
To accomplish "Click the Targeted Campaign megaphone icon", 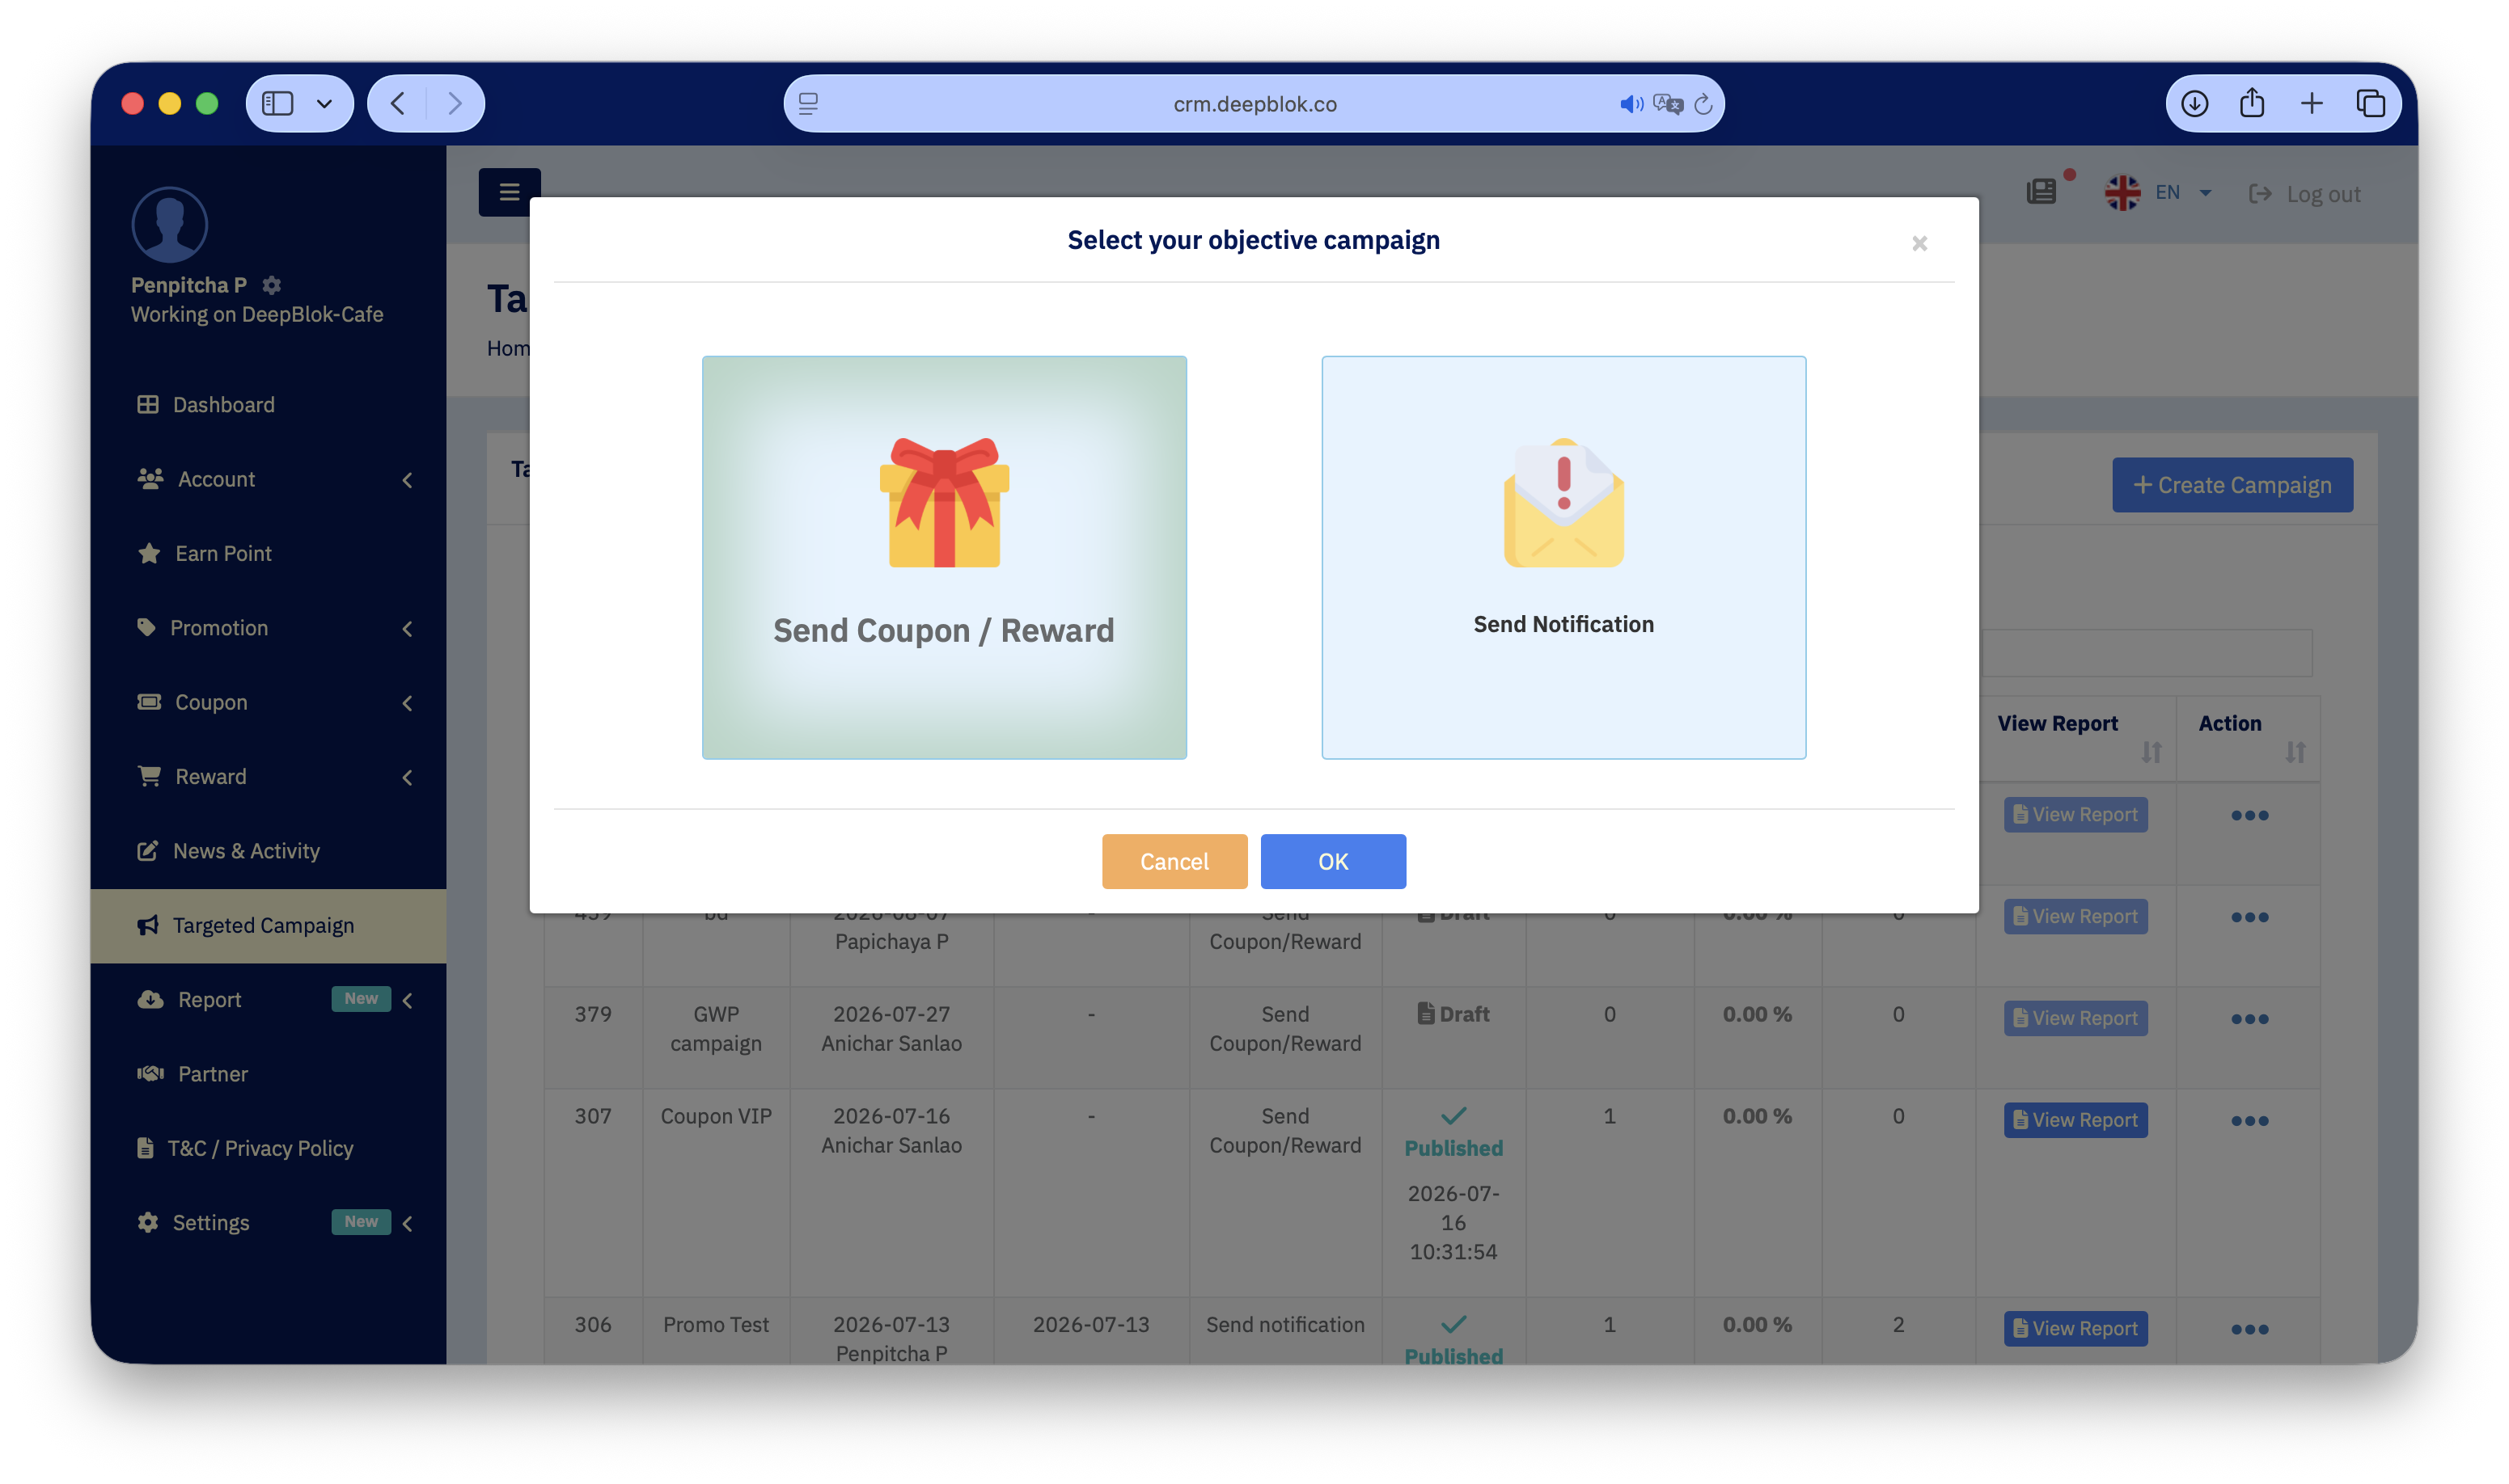I will (x=148, y=925).
